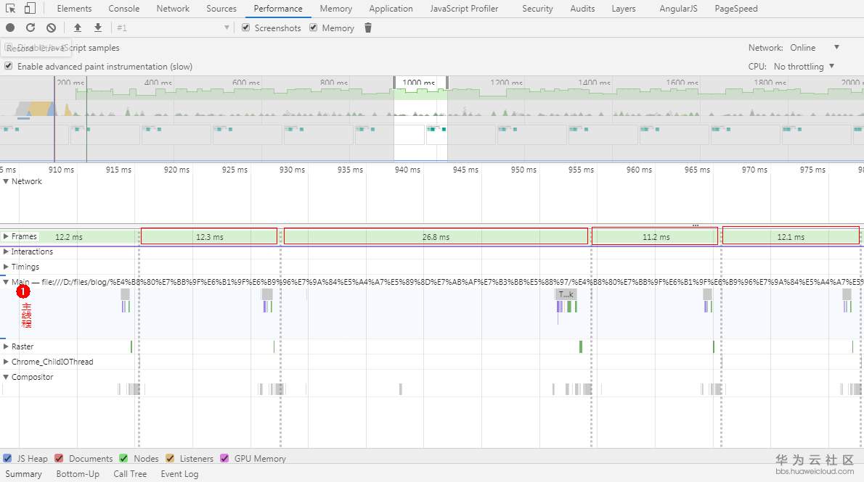Select the 12.1 ms frame
This screenshot has width=864, height=482.
791,236
